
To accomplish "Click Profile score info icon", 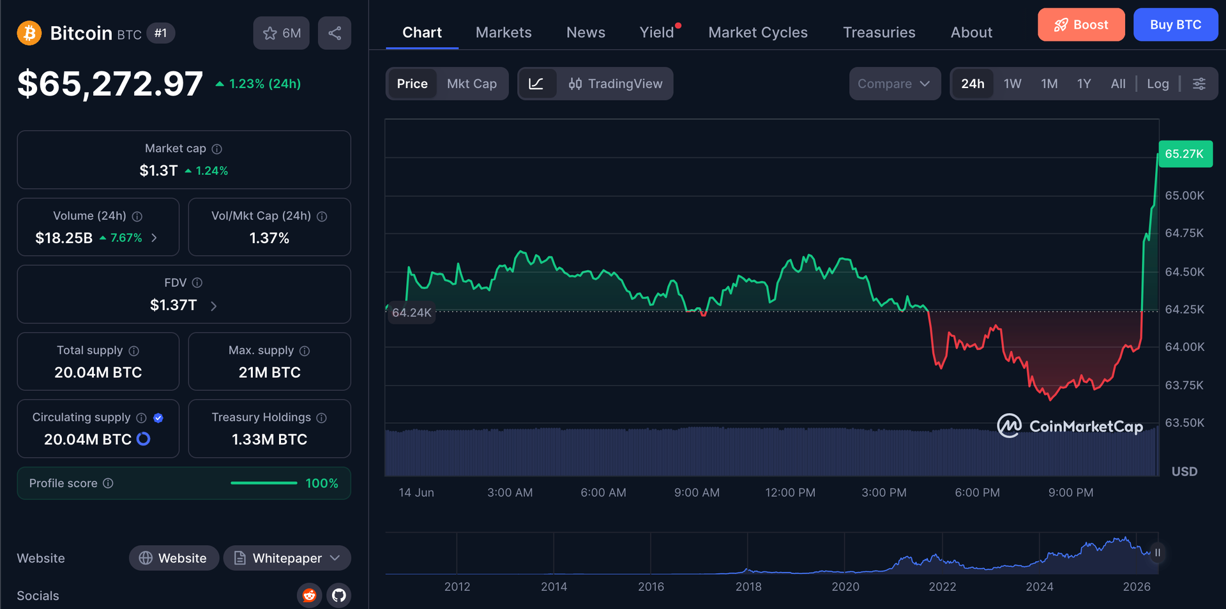I will (x=108, y=483).
